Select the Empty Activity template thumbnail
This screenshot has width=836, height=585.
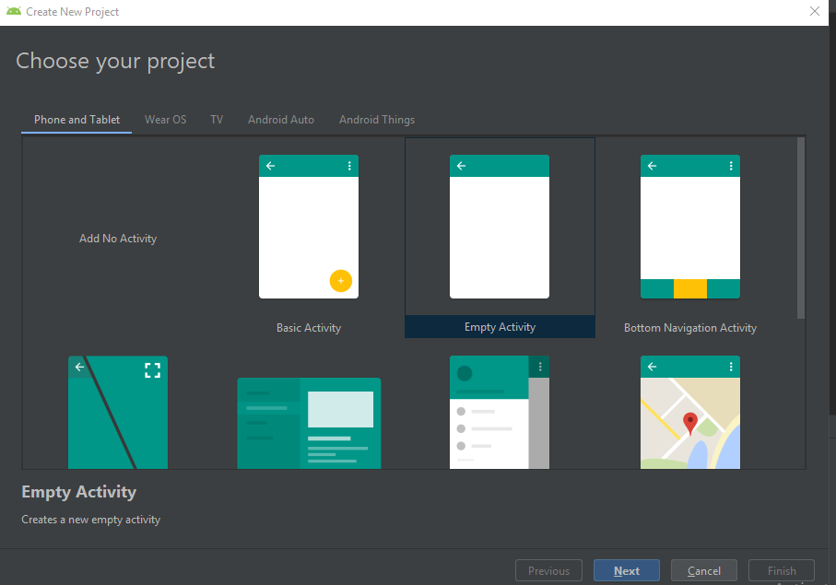tap(500, 227)
